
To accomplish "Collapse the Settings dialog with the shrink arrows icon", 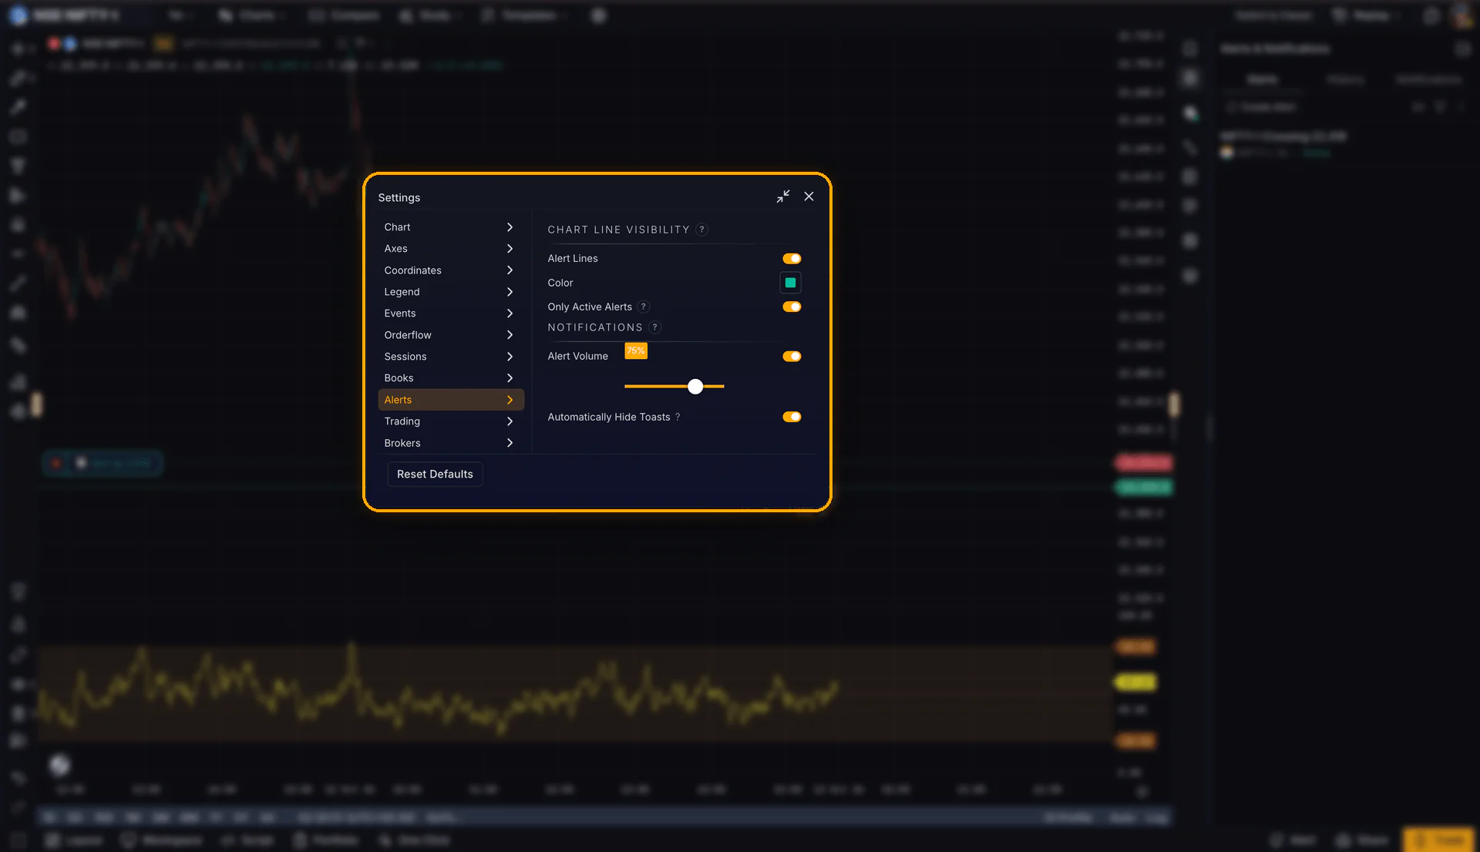I will click(783, 196).
